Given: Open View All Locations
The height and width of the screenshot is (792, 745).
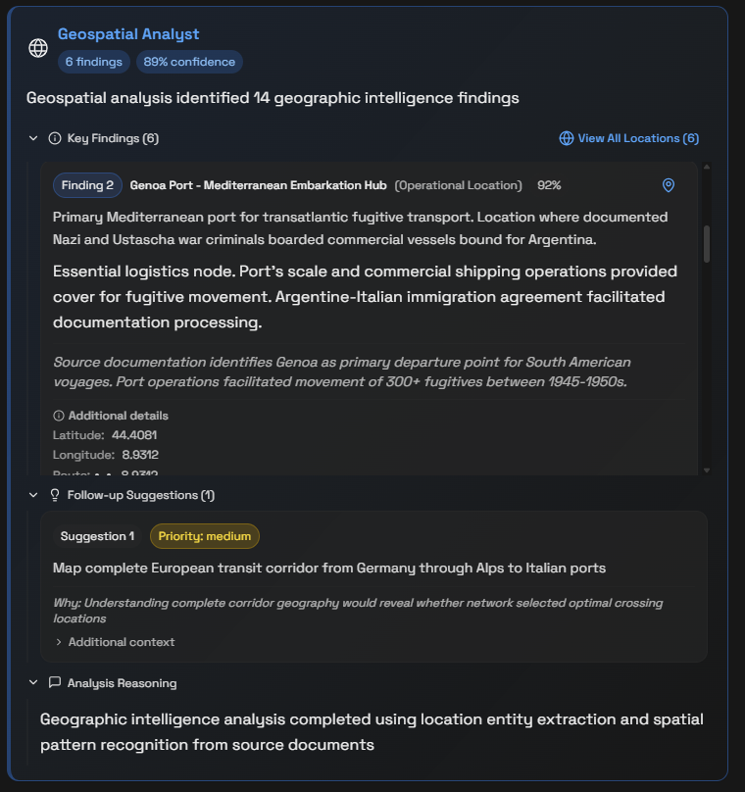Looking at the screenshot, I should point(638,138).
